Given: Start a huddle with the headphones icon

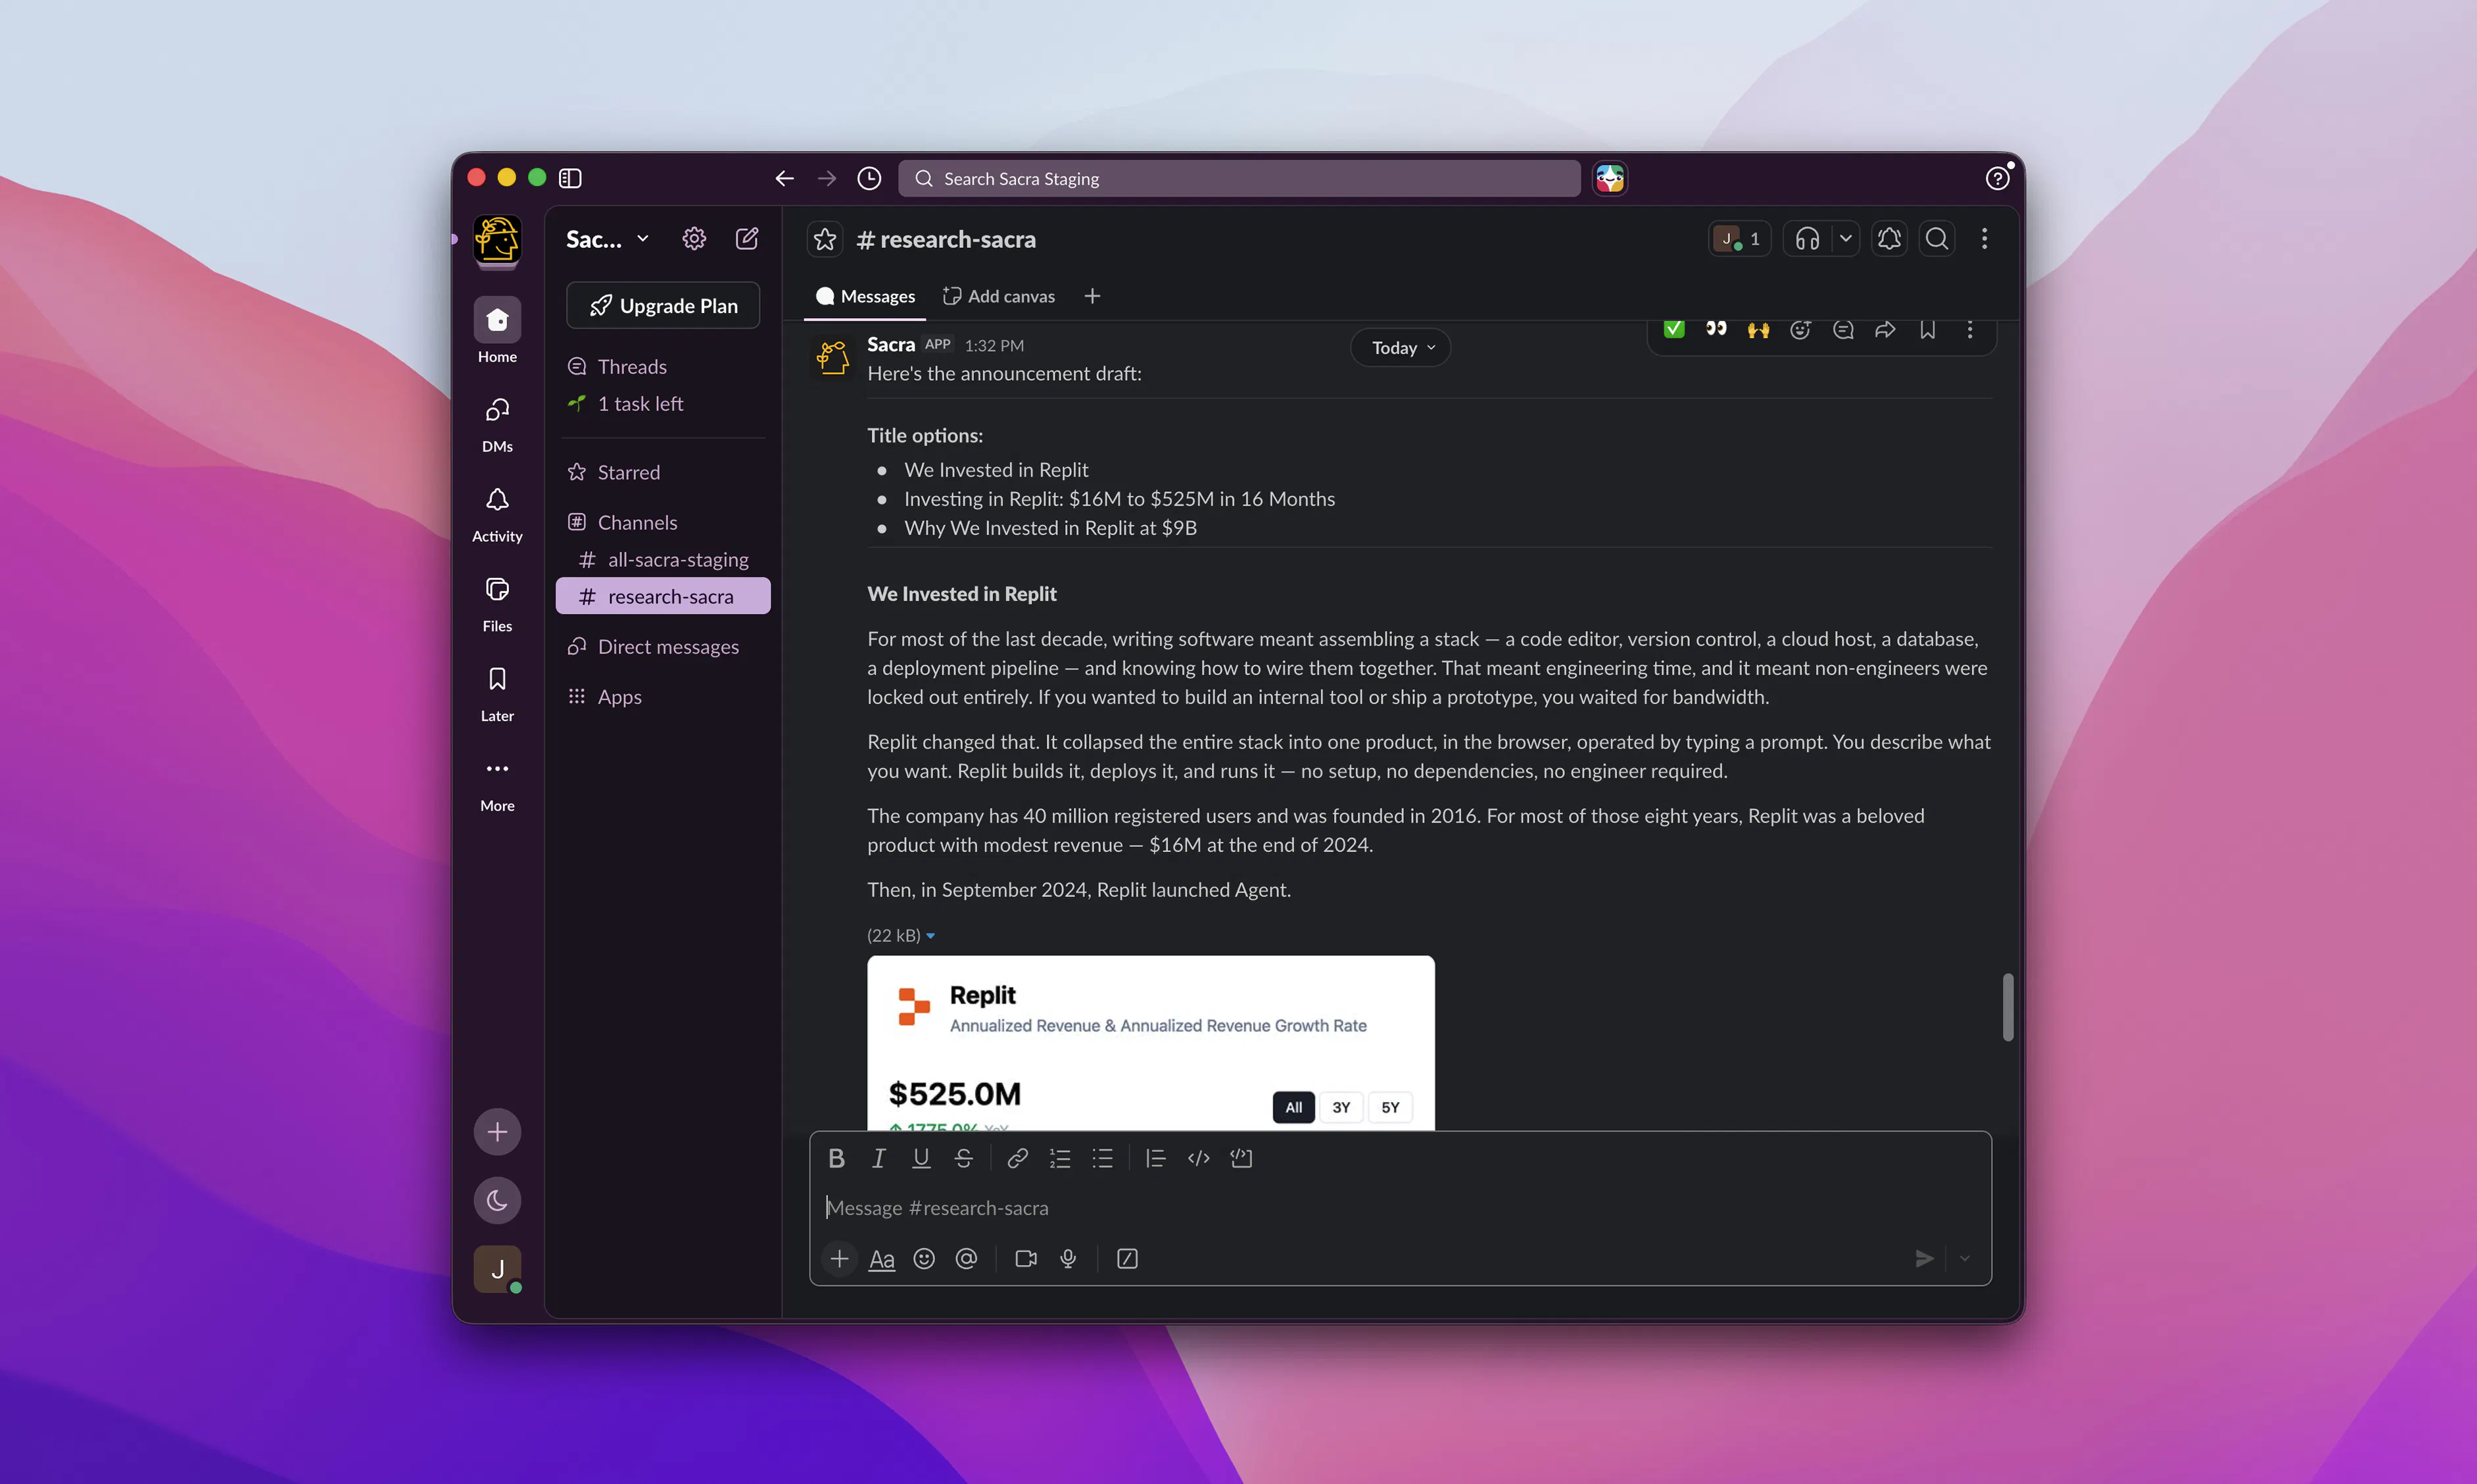Looking at the screenshot, I should [1807, 239].
